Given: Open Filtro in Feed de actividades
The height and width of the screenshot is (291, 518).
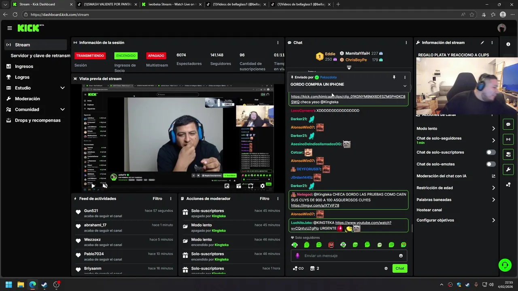Looking at the screenshot, I should (x=157, y=198).
